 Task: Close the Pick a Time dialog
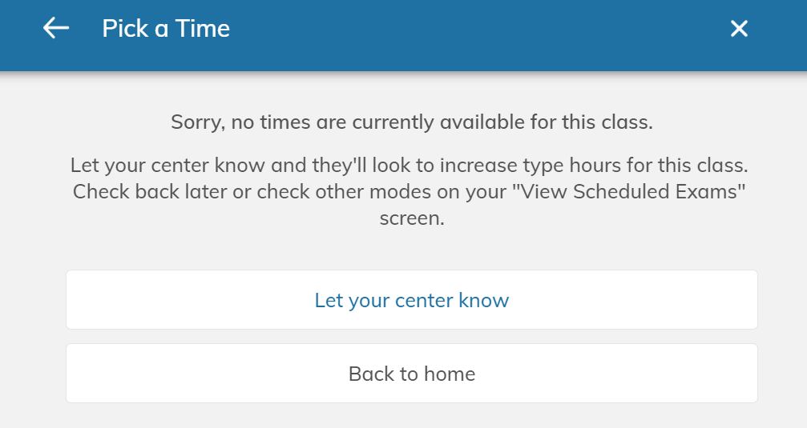739,29
